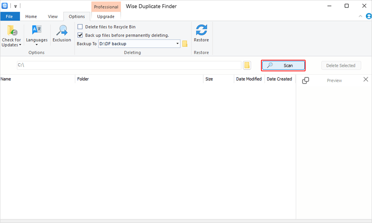The image size is (372, 223).
Task: Sort by Date Modified column
Action: coord(249,79)
